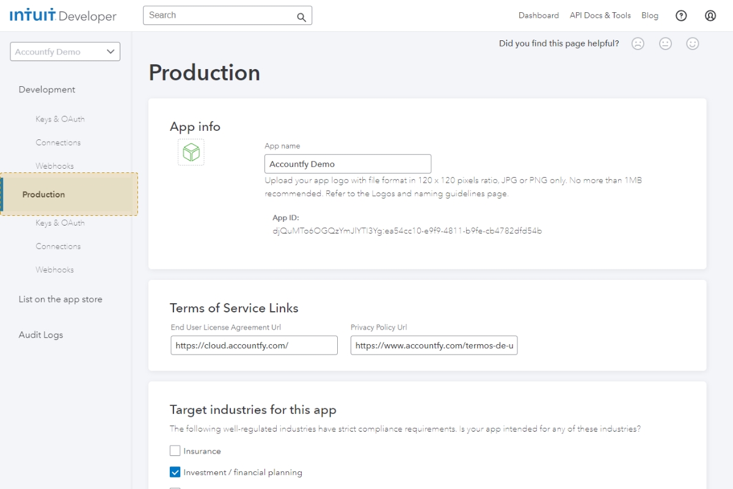Viewport: 733px width, 489px height.
Task: Go to the Dashboard menu item
Action: (x=538, y=15)
